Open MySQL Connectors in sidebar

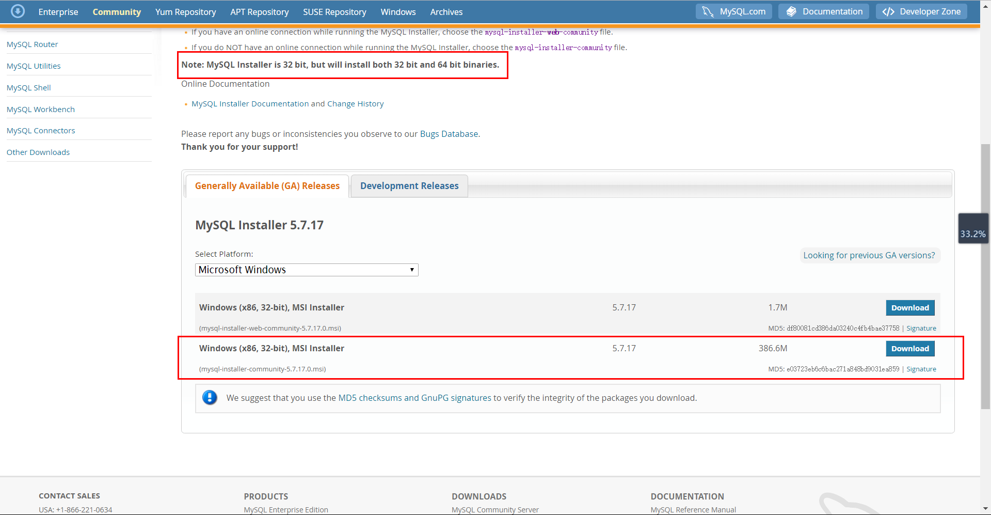(x=41, y=131)
